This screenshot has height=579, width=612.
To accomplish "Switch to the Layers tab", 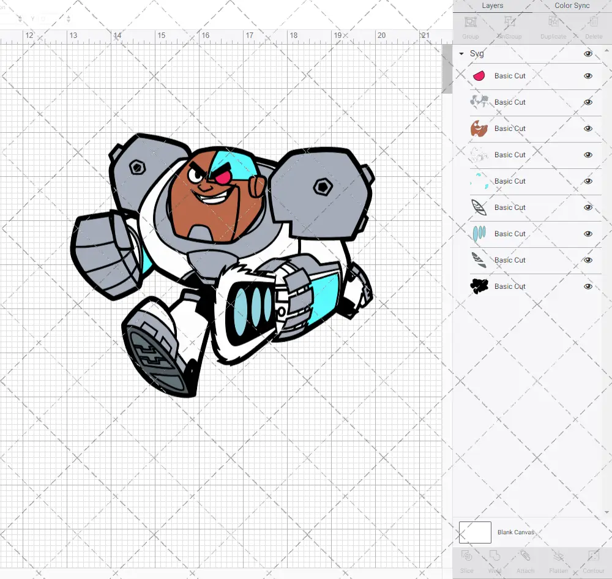I will click(x=493, y=6).
